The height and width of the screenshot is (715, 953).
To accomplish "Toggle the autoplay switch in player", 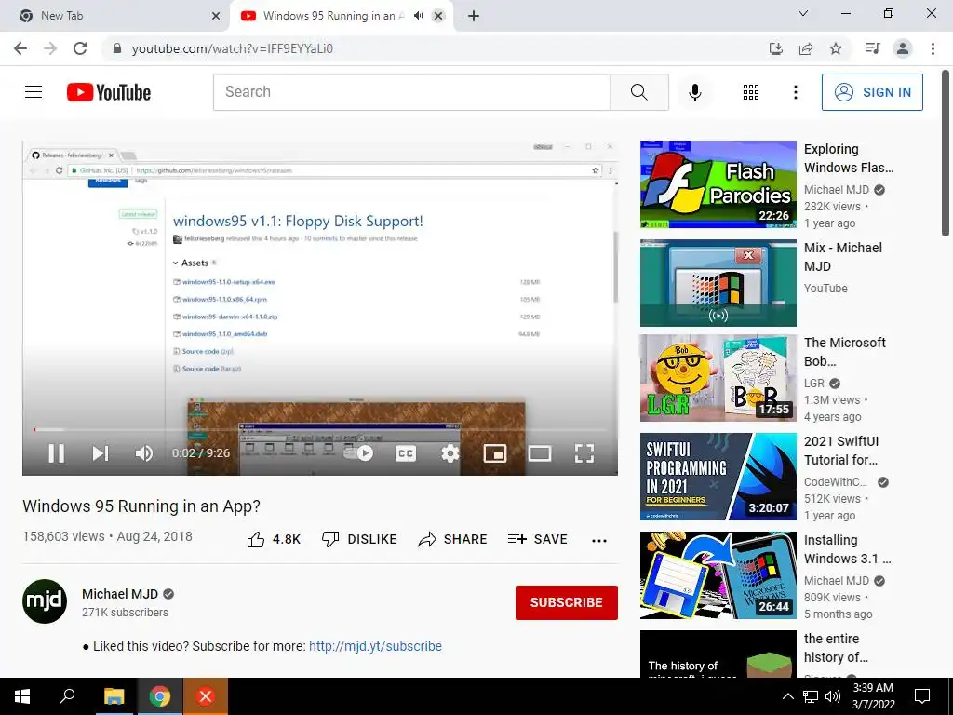I will tap(358, 453).
